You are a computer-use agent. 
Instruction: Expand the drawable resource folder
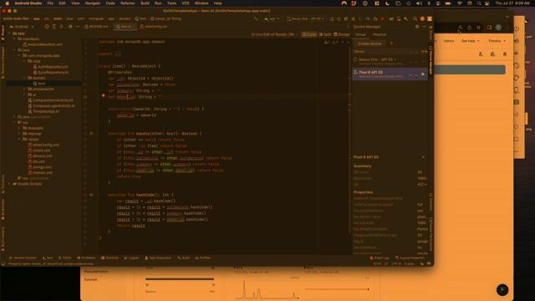[20, 128]
